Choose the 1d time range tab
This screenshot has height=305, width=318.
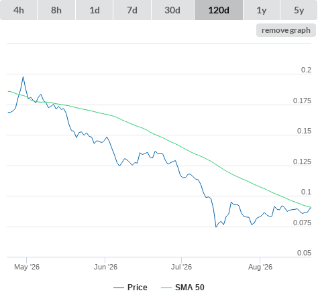[95, 10]
